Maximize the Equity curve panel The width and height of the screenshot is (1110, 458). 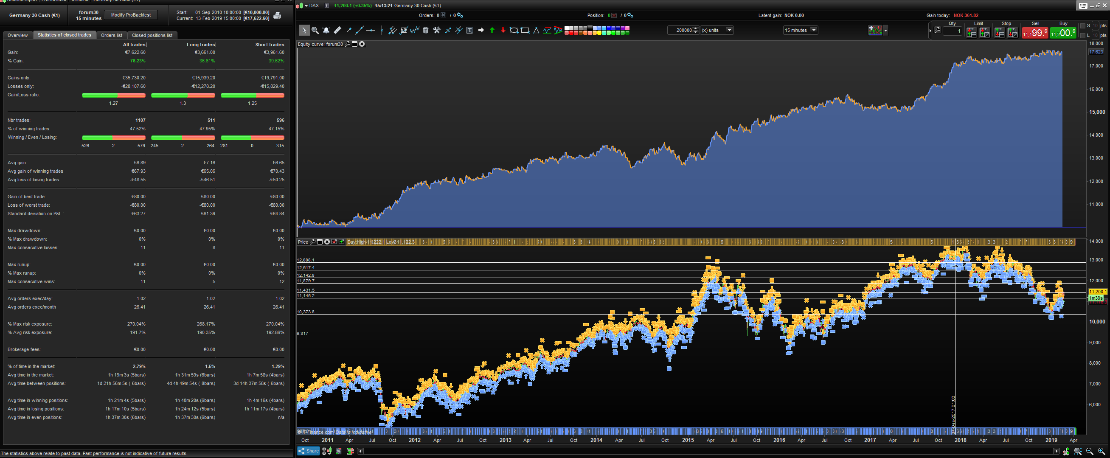(x=354, y=44)
